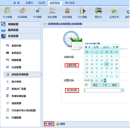Image resolution: width=130 pixels, height=128 pixels.
Task: Open the 应用发布 icon
Action: pos(114,10)
